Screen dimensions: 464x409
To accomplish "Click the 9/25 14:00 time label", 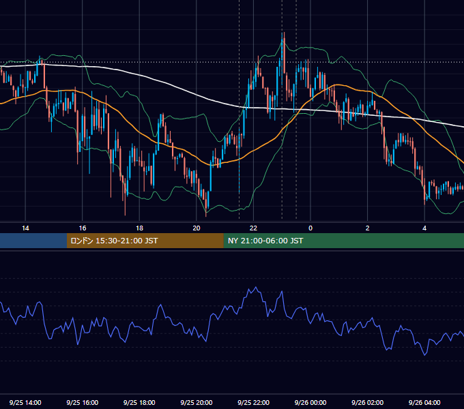I will (x=25, y=402).
